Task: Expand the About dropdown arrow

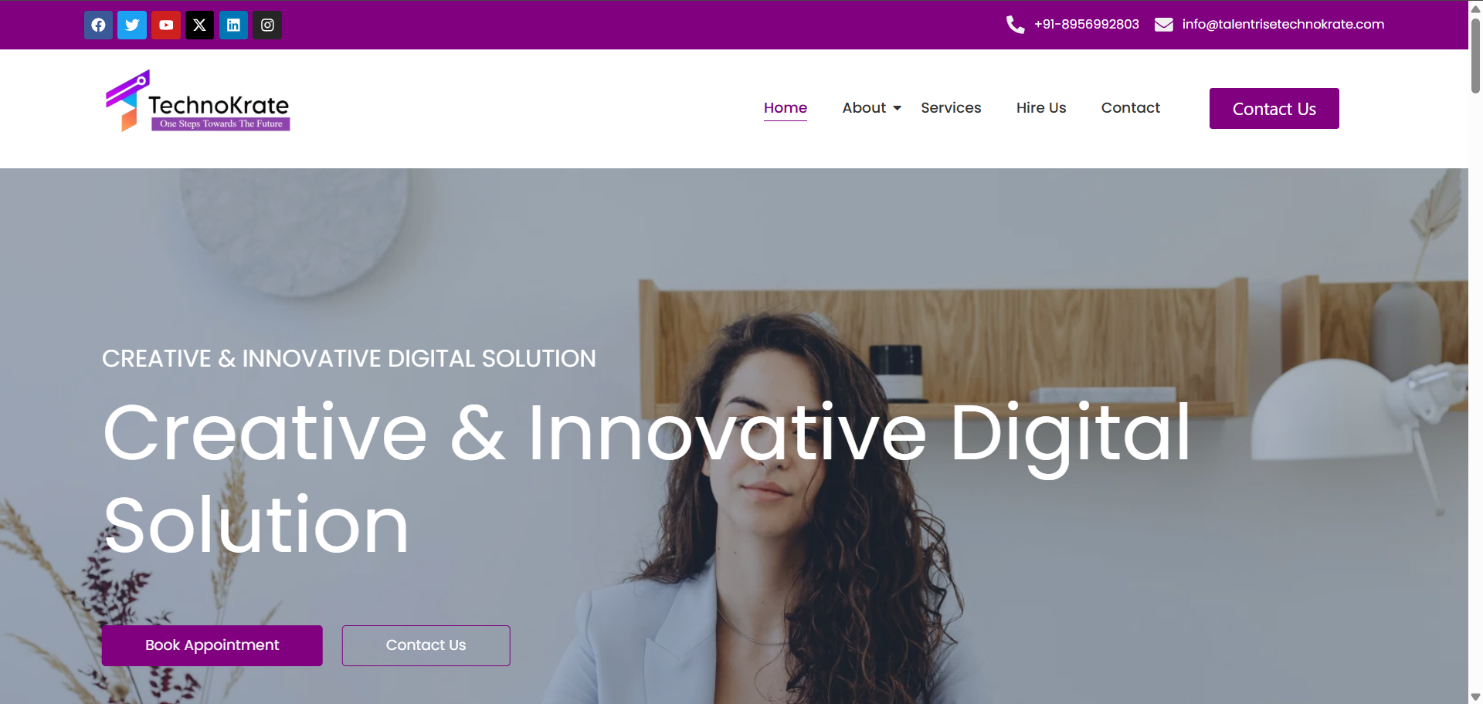Action: point(897,108)
